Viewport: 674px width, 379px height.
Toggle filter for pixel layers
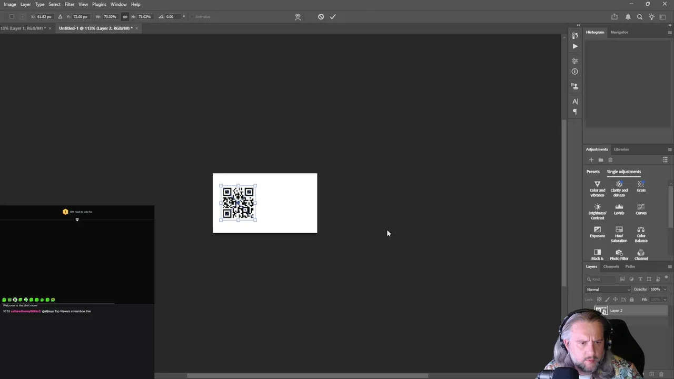pyautogui.click(x=622, y=279)
